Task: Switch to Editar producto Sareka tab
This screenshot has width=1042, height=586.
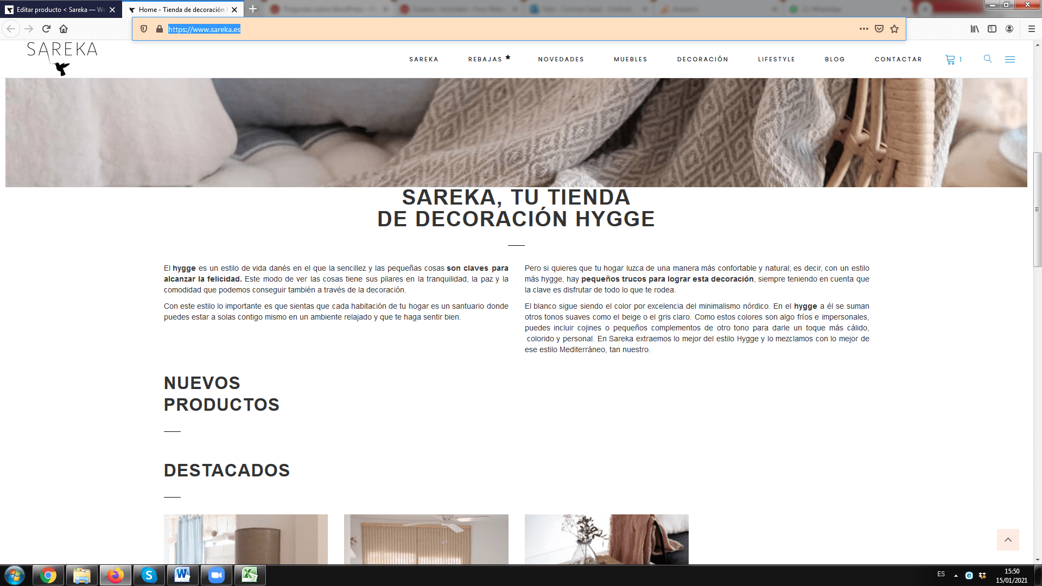Action: click(x=61, y=10)
